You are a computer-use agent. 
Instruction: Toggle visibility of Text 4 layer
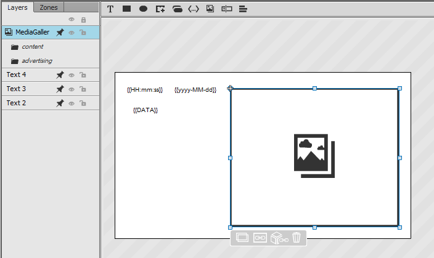tap(72, 75)
